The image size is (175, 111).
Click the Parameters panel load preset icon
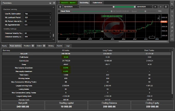[x=50, y=3]
